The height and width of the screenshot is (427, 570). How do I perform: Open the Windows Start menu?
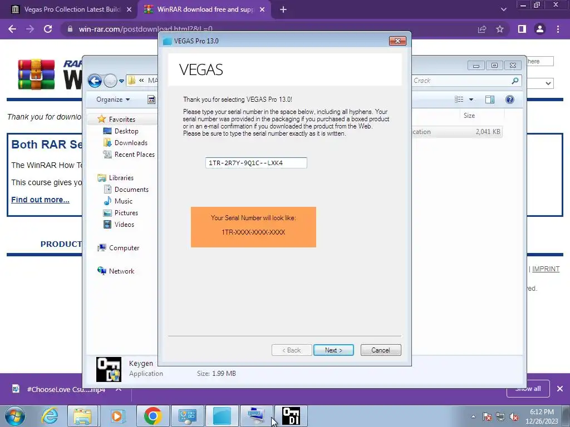(x=14, y=416)
